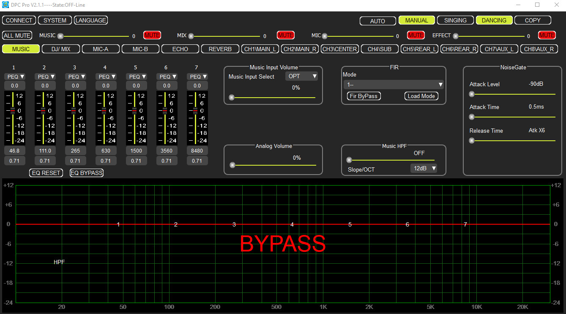Click the Q value field under 630

pyautogui.click(x=106, y=161)
